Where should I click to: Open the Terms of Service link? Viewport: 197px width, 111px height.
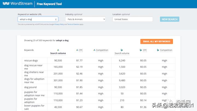coord(73,24)
